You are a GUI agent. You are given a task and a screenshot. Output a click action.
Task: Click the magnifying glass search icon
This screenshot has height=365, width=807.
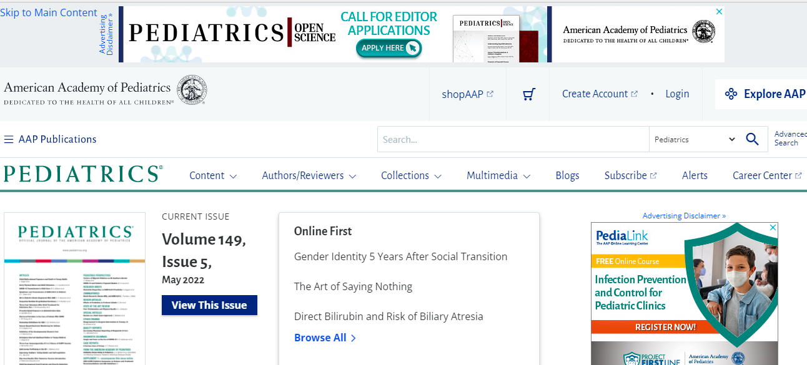coord(752,139)
